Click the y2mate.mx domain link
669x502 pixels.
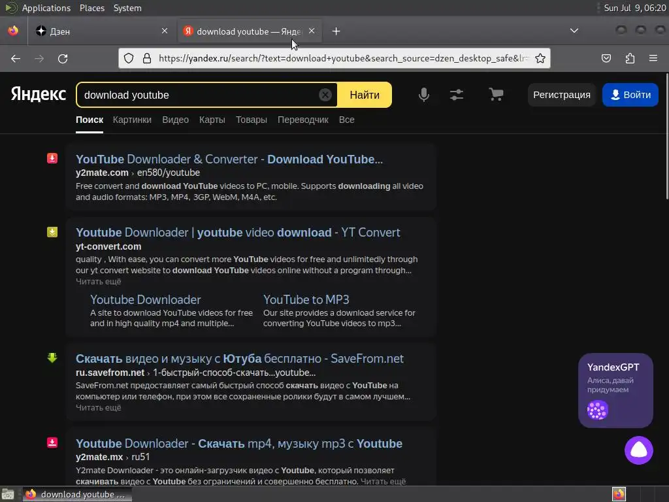coord(99,457)
